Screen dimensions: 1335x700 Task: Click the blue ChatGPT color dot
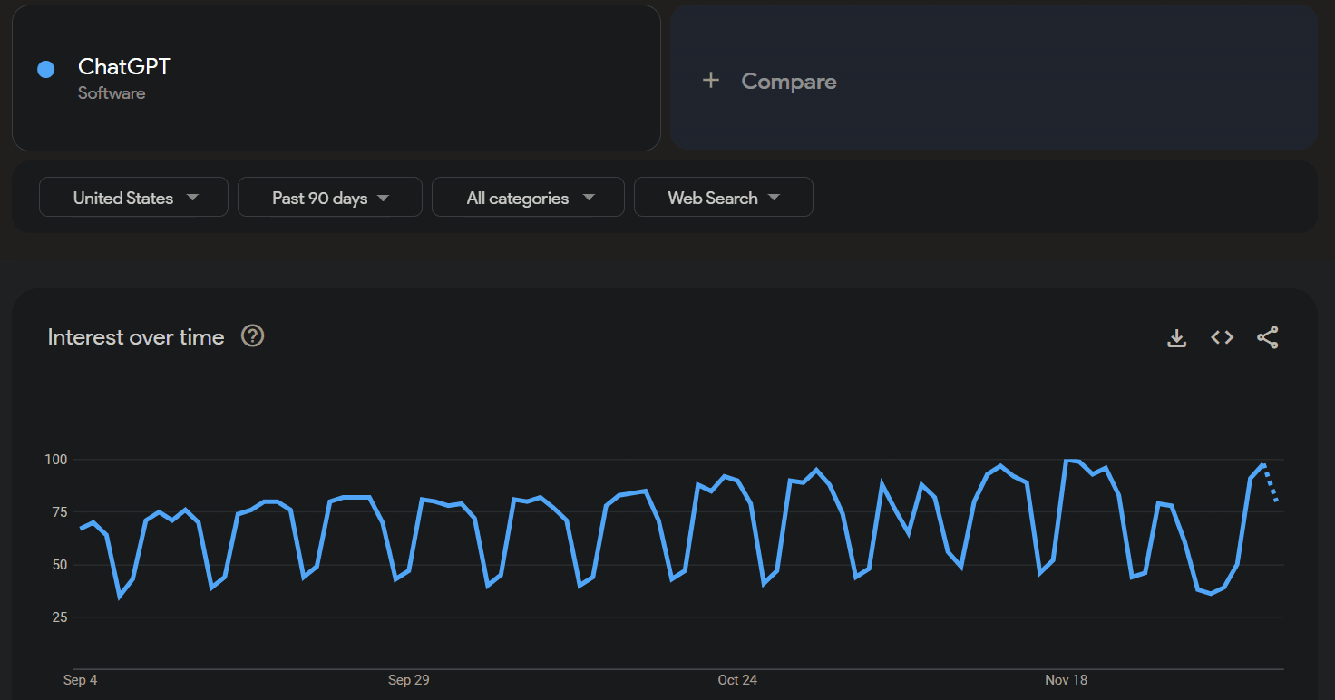[x=46, y=69]
